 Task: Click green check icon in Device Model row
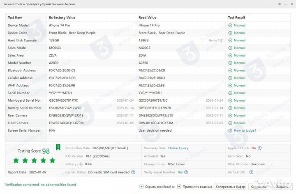coord(231,25)
